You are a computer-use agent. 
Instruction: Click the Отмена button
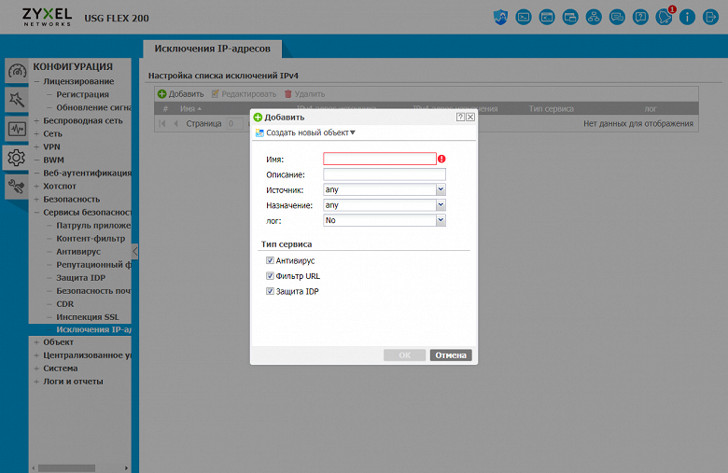click(x=451, y=355)
